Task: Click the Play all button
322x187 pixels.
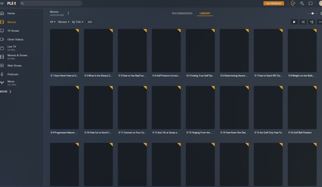Action: 294,22
